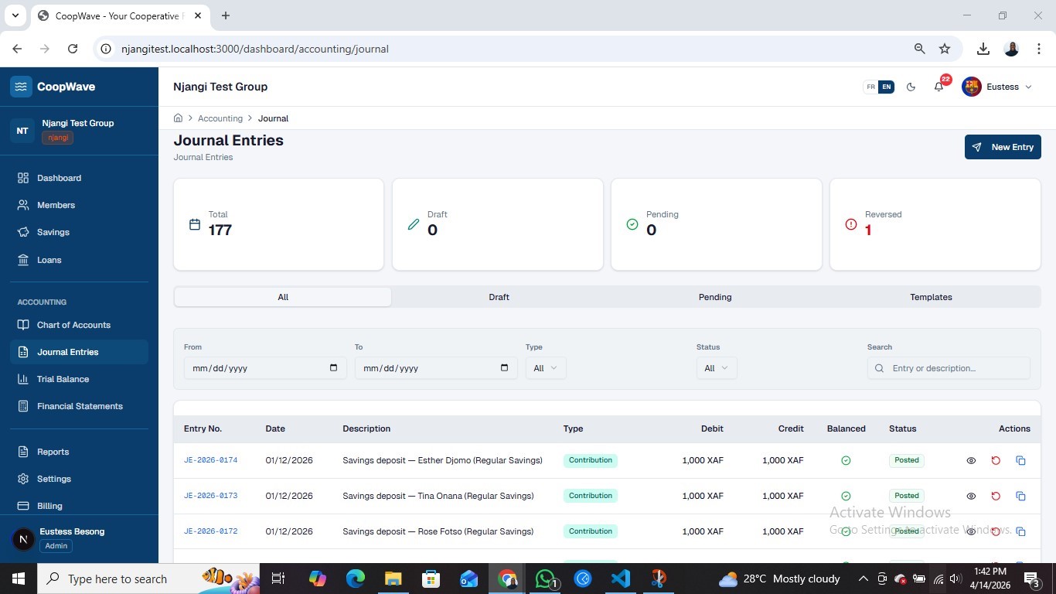Image resolution: width=1056 pixels, height=594 pixels.
Task: Open Chrome three-dot menu
Action: click(1037, 49)
